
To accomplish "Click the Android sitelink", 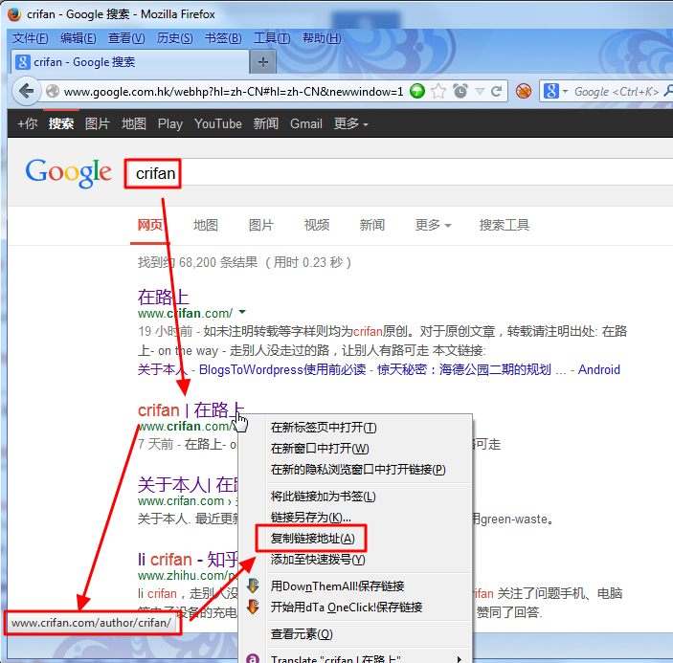I will coord(598,369).
